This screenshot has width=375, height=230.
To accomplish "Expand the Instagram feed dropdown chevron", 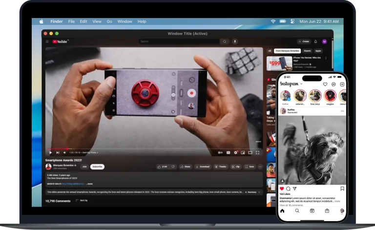I will [x=301, y=84].
